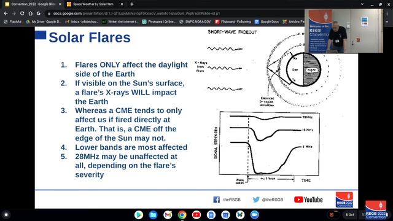
Task: Open the Gmail Inbox bookmark
Action: point(82,22)
